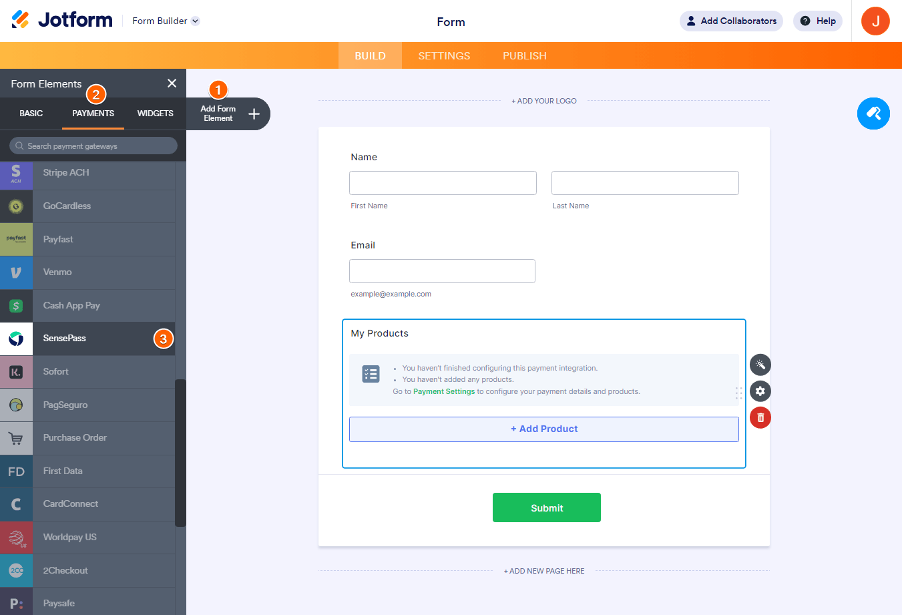
Task: Click the Add Product button
Action: (543, 429)
